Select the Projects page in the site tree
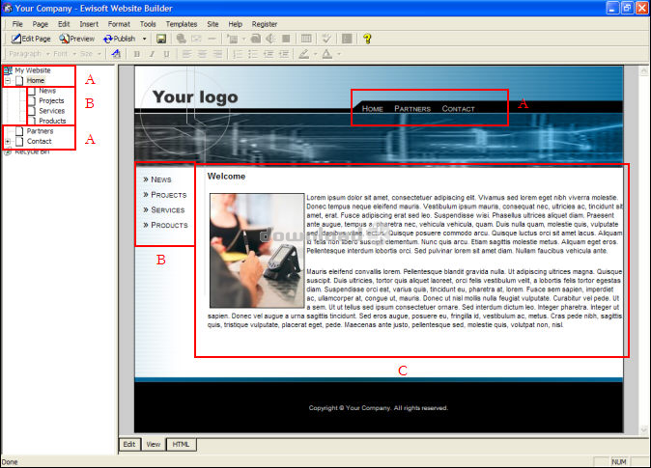The width and height of the screenshot is (651, 468). point(51,100)
